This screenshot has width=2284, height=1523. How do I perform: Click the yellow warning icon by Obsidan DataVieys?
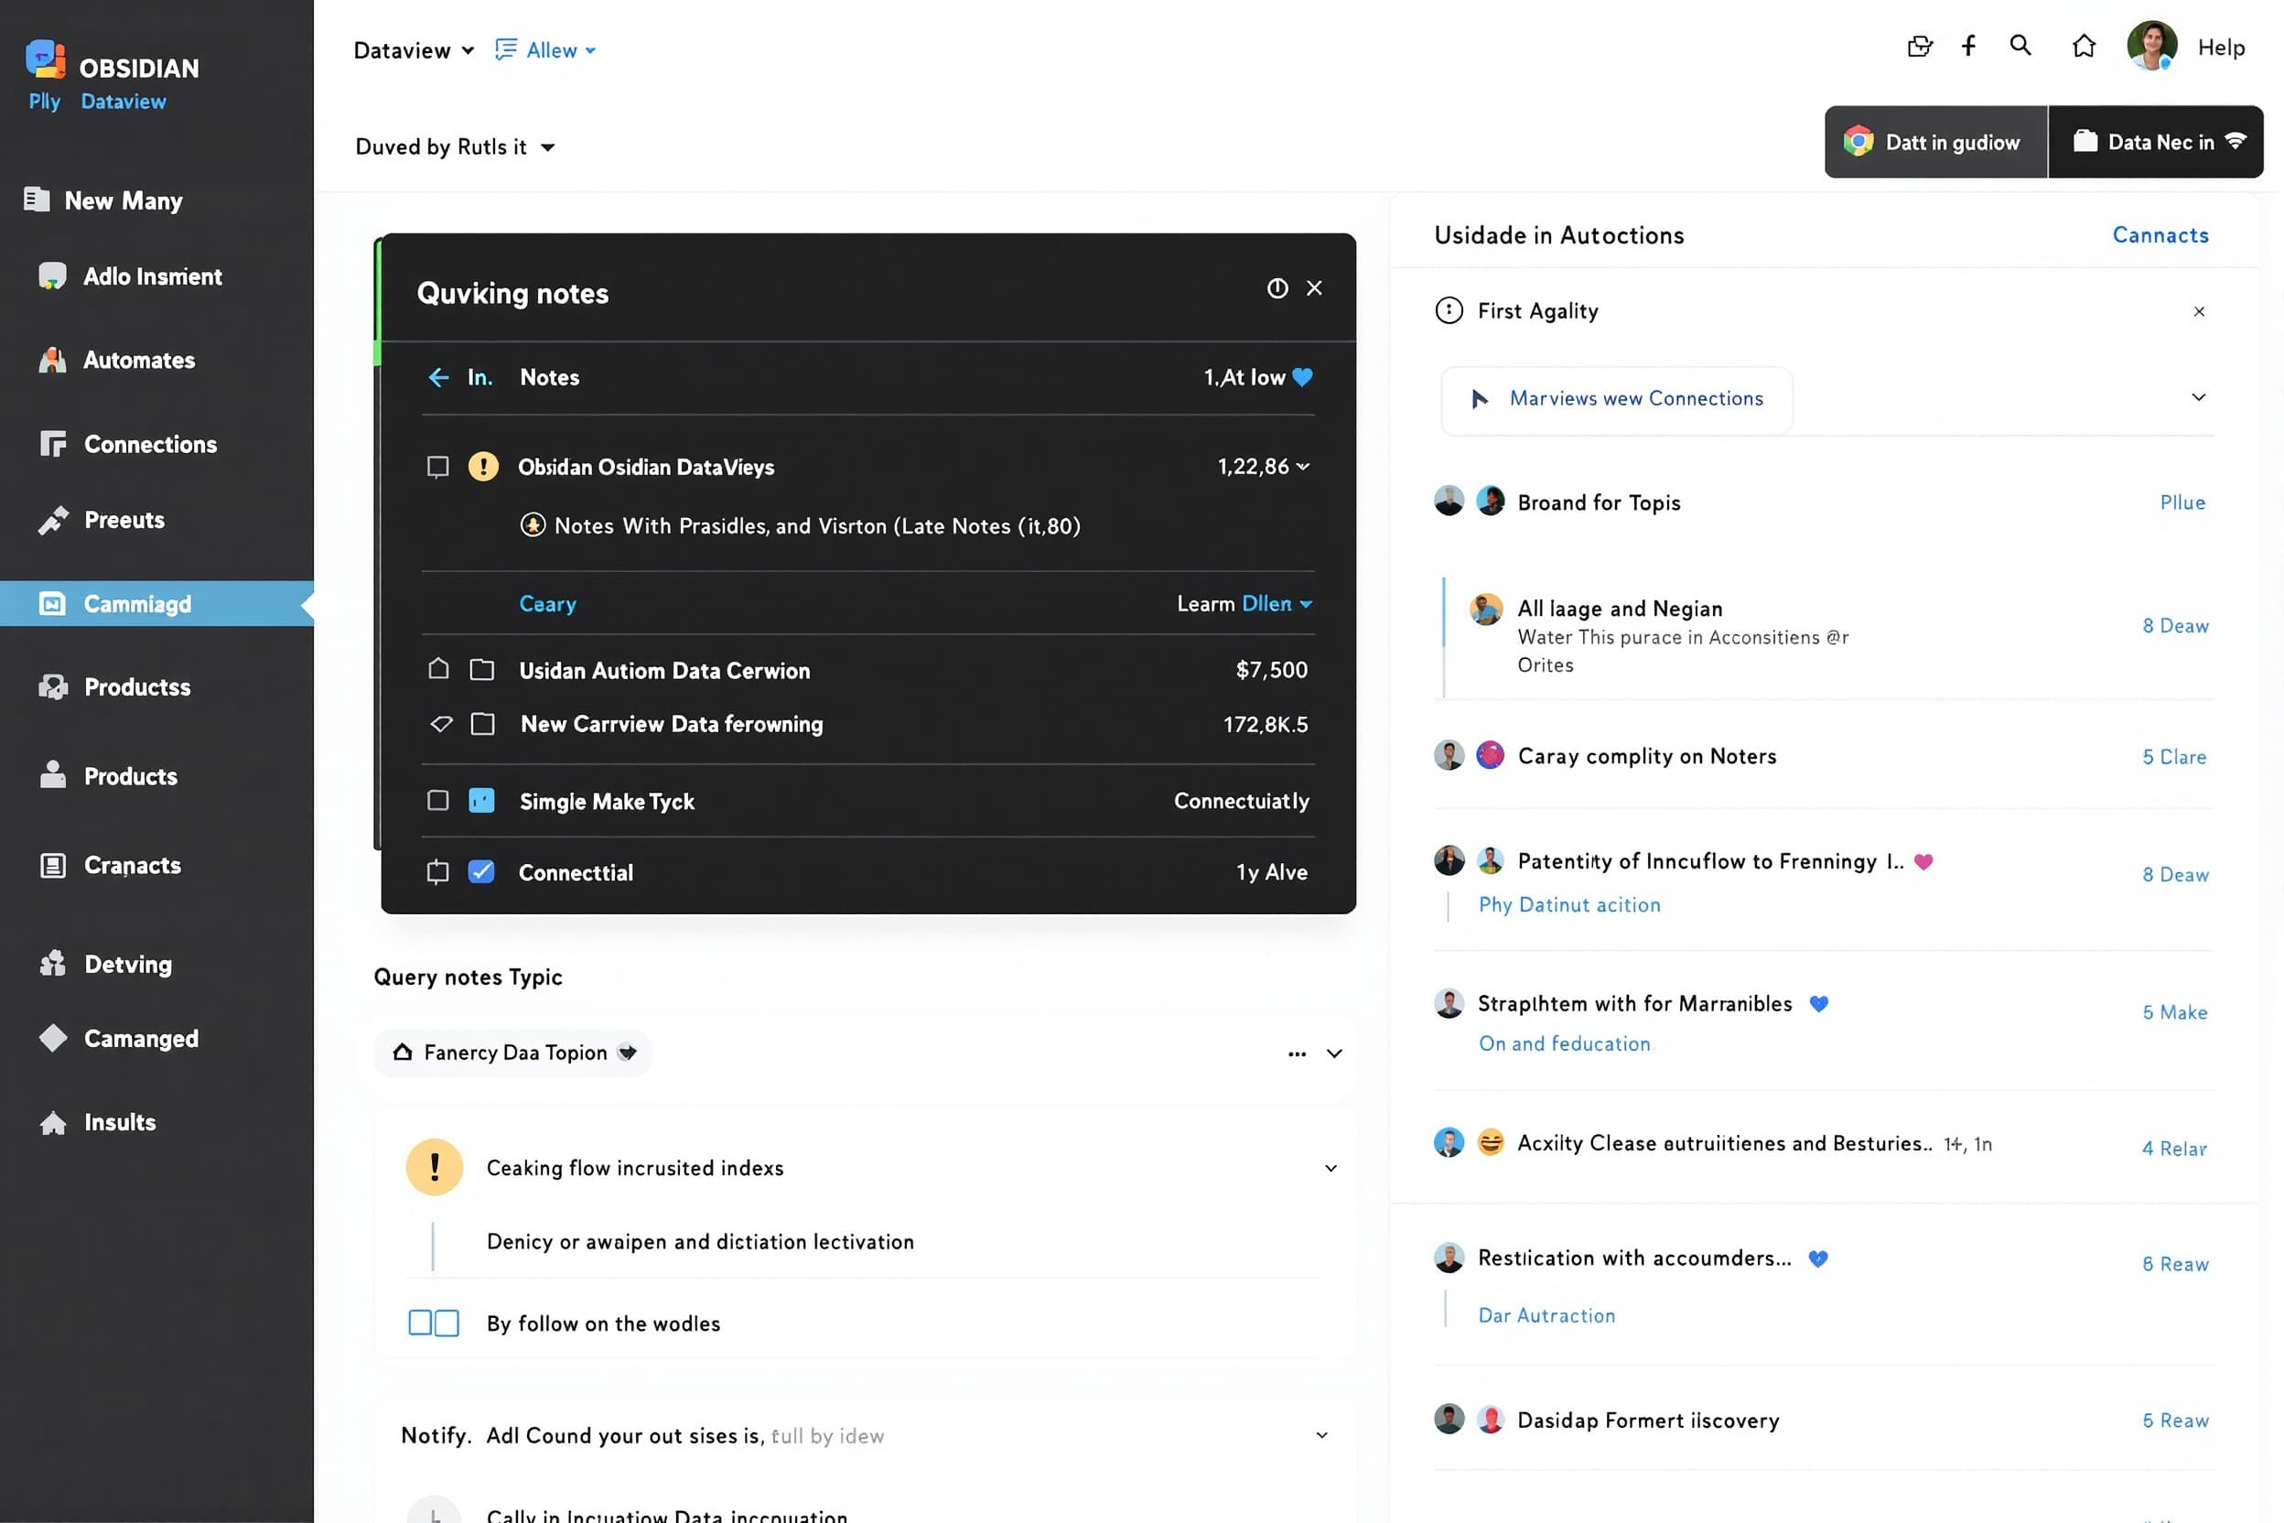(482, 466)
